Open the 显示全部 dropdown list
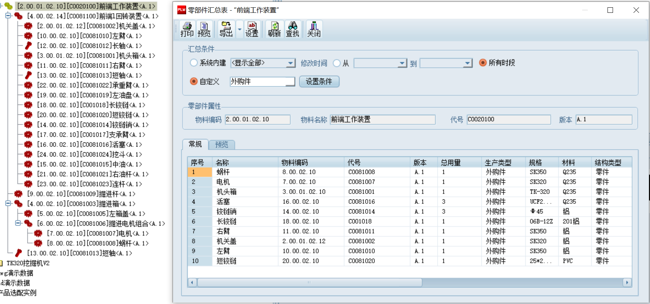This screenshot has width=650, height=304. (291, 63)
